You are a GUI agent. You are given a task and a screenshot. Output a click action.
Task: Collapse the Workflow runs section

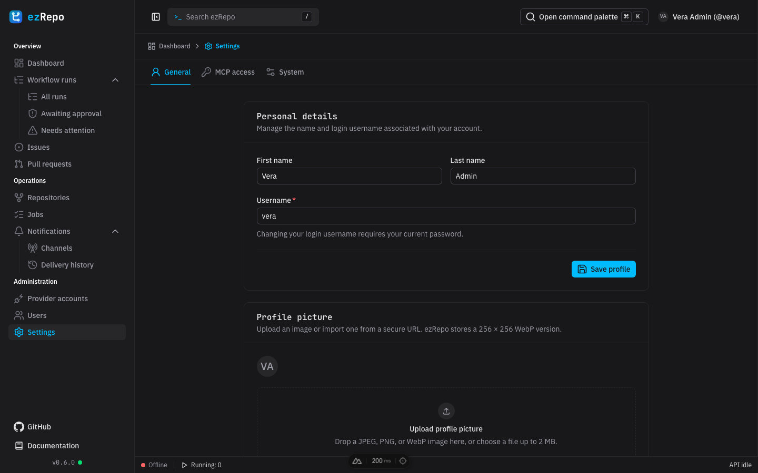115,80
